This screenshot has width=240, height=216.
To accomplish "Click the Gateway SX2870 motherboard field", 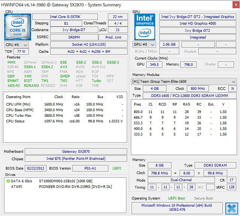I will tap(76, 152).
